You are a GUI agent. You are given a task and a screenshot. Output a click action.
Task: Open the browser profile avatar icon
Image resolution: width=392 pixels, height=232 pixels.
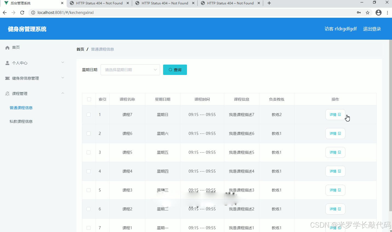coord(379,12)
